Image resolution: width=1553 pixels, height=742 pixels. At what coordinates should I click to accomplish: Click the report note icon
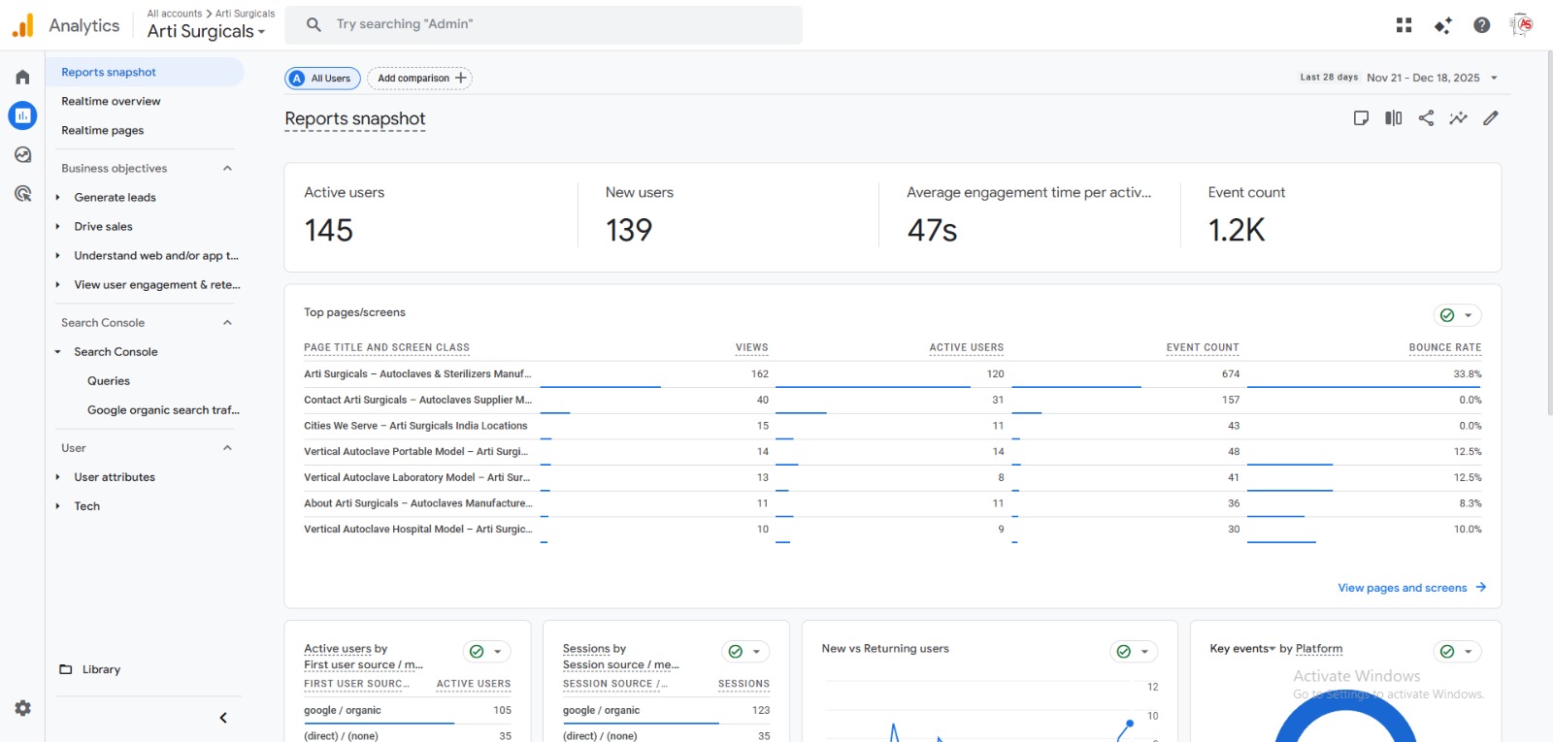point(1361,118)
